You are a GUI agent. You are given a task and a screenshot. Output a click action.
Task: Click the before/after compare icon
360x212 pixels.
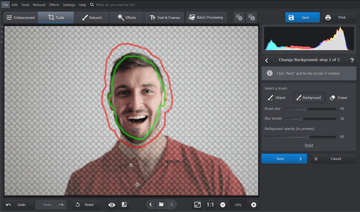pos(124,205)
